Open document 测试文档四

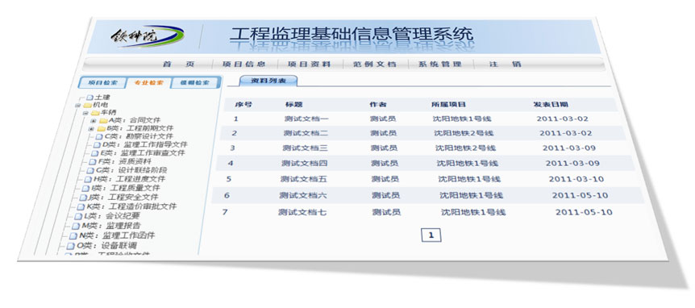pyautogui.click(x=305, y=163)
